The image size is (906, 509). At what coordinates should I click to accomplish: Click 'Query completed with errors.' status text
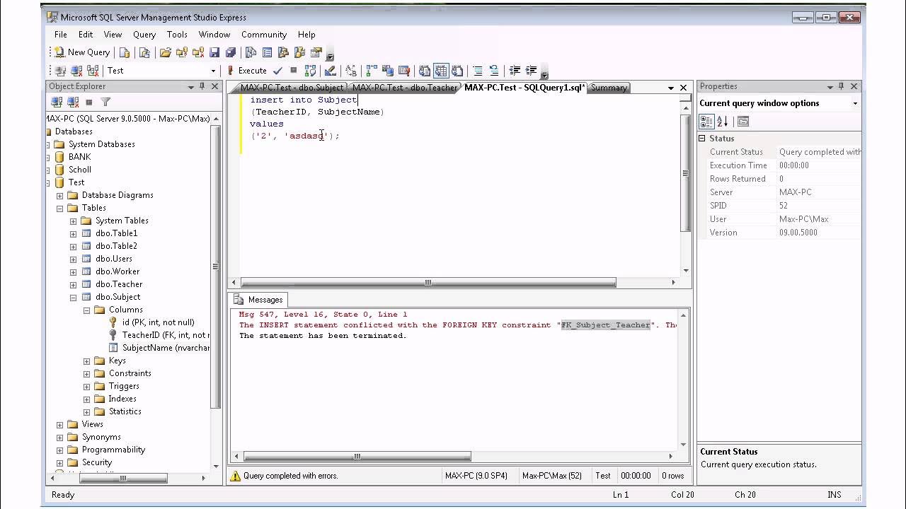[x=290, y=476]
